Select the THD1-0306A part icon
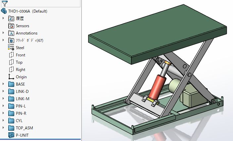This screenshot has height=141, width=233. [4, 11]
